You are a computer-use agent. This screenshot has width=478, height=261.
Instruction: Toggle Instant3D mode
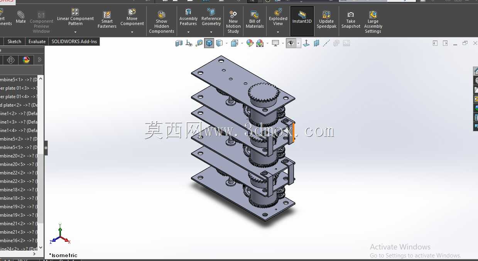302,21
